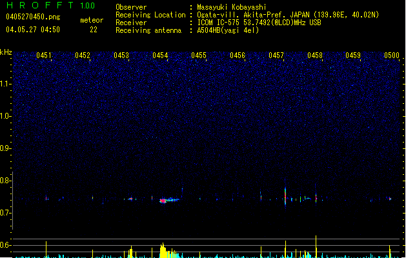Click the yellow intensity bar below 0451
Image resolution: width=406 pixels, height=258 pixels.
[46, 250]
